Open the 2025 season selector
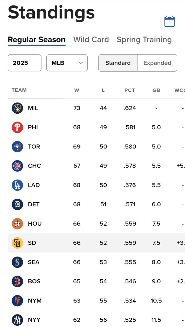 [25, 63]
